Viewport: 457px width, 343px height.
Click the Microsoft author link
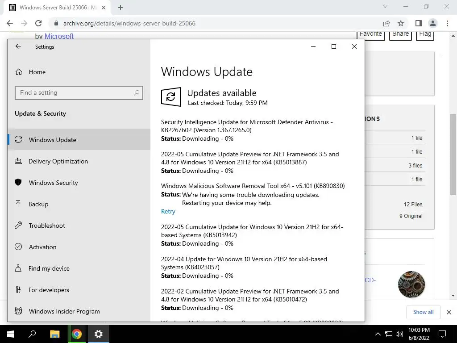coord(59,36)
